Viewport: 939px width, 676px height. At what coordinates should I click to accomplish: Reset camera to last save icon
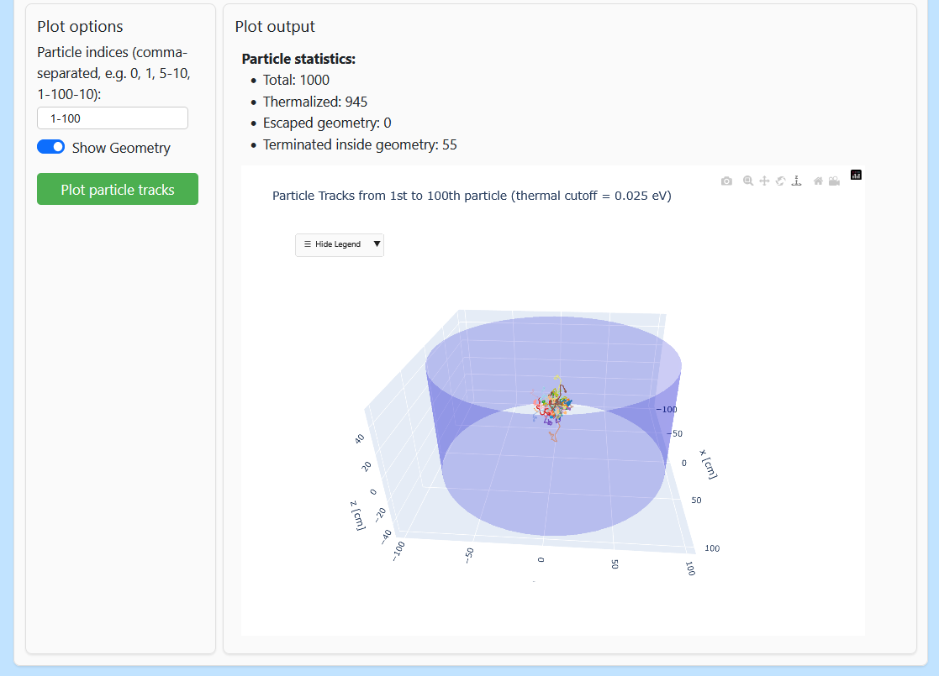[834, 181]
